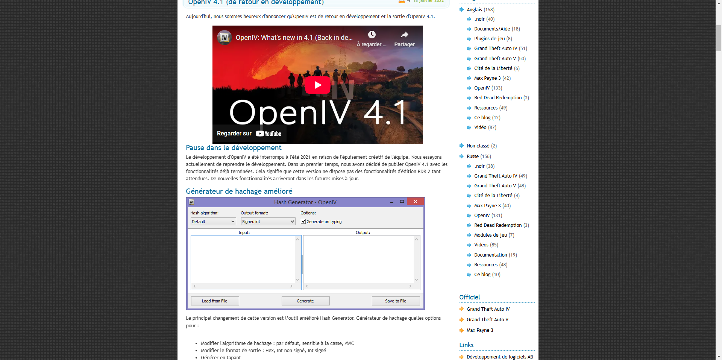
Task: Click the arrow icon beside Russe category
Action: (461, 156)
